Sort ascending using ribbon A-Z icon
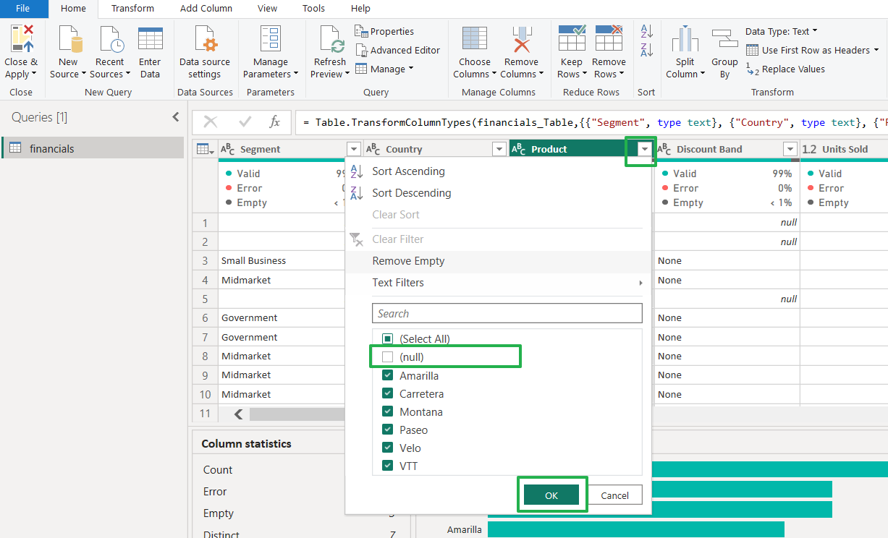 (x=647, y=31)
